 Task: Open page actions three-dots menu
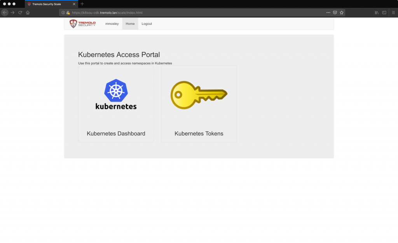pyautogui.click(x=328, y=12)
